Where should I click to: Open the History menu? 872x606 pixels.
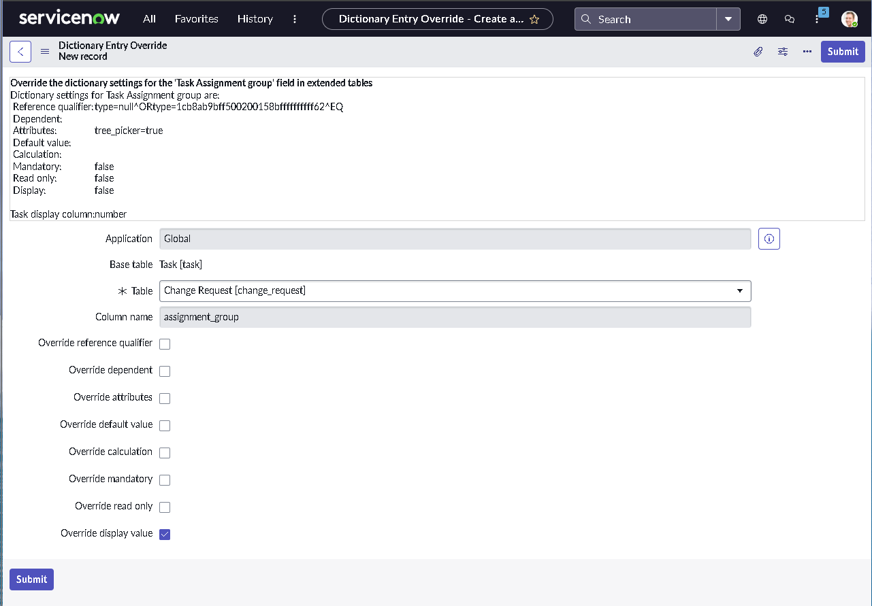(x=255, y=19)
